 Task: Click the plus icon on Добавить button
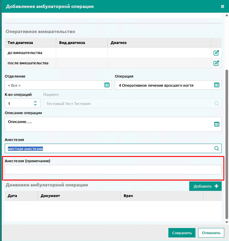pos(216,186)
